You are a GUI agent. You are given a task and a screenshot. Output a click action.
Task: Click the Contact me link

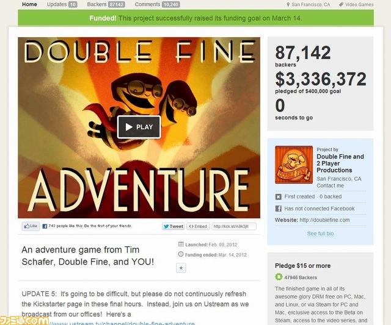(330, 185)
